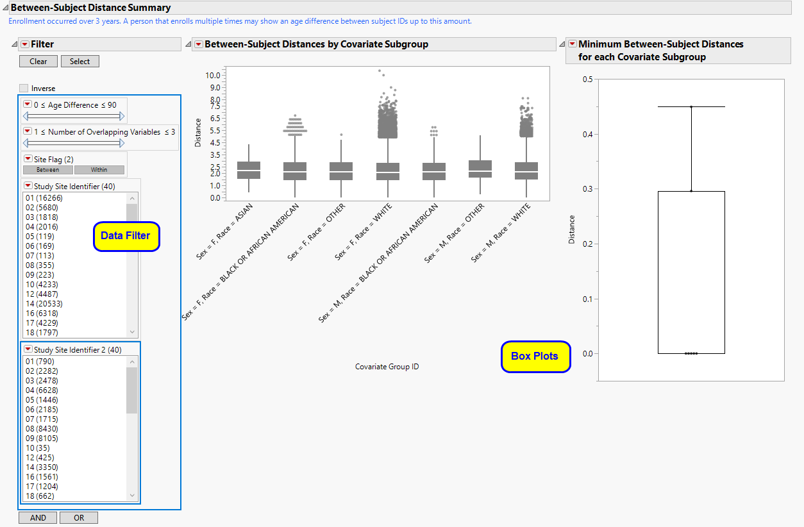
Task: Select 18 (662) in second site list
Action: 40,496
